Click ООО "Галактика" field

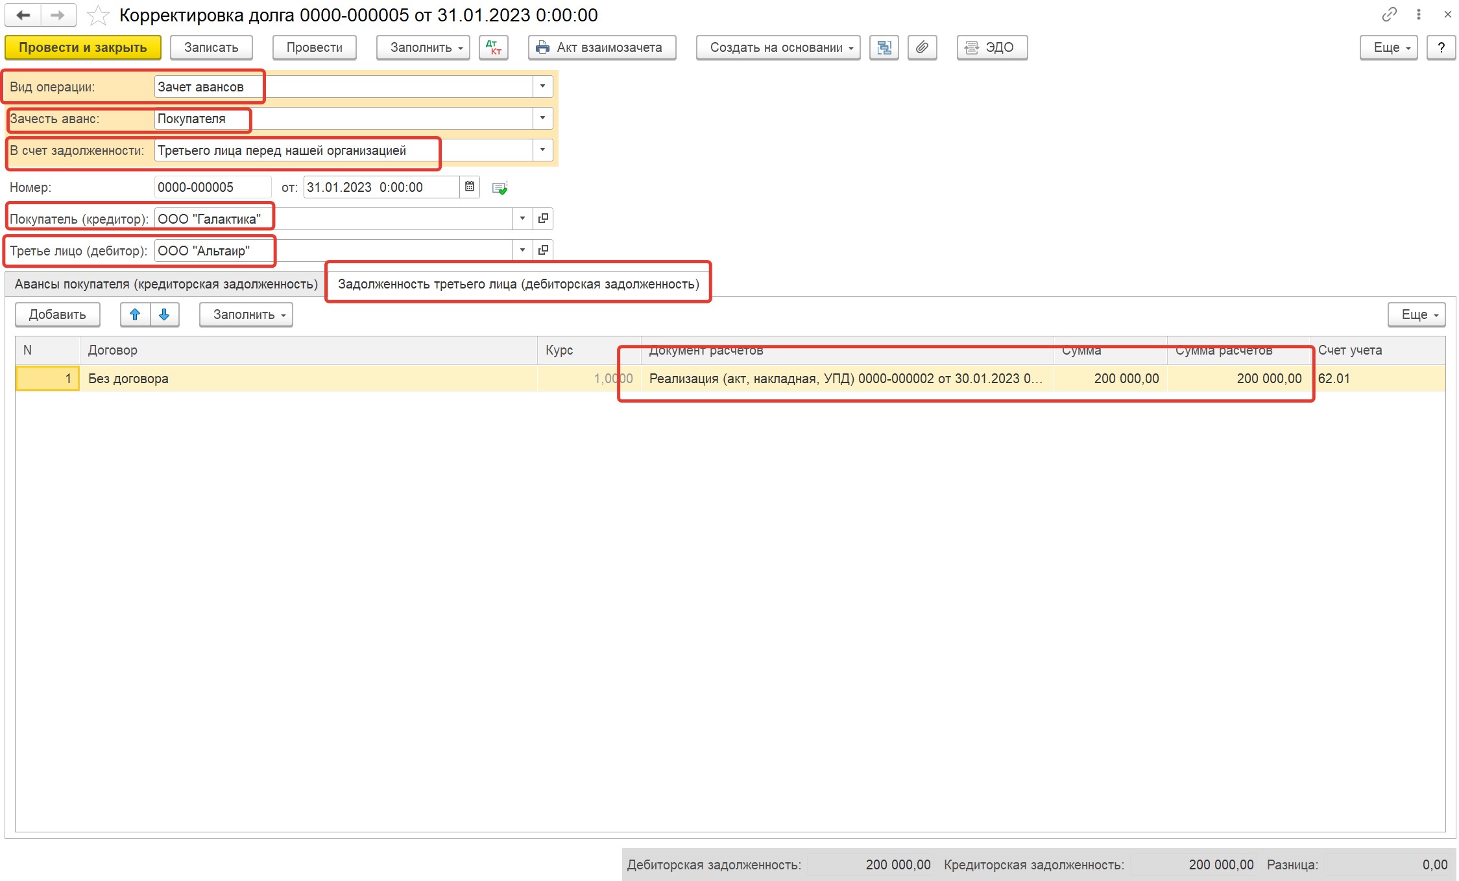(333, 218)
